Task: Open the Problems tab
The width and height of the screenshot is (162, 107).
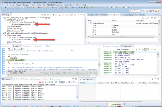Action: click(25, 79)
